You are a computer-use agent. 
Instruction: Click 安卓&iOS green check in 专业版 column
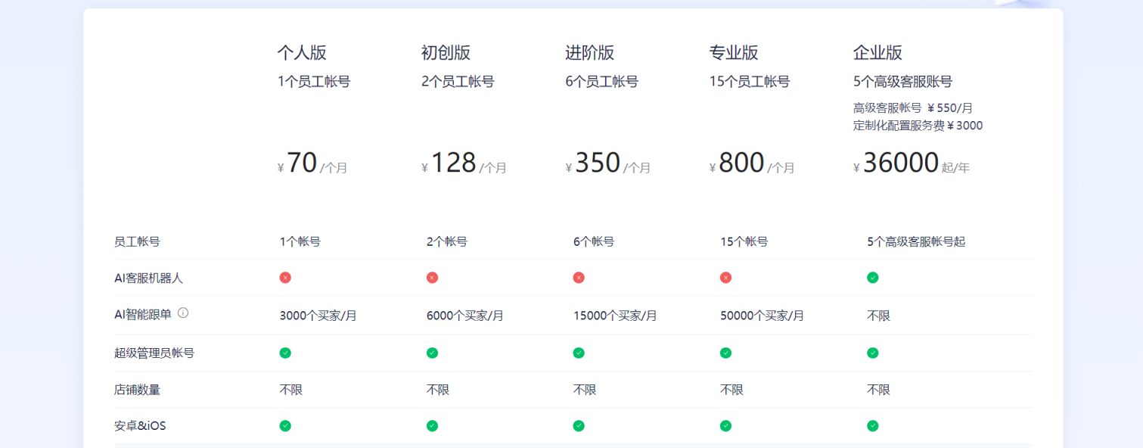click(x=725, y=426)
